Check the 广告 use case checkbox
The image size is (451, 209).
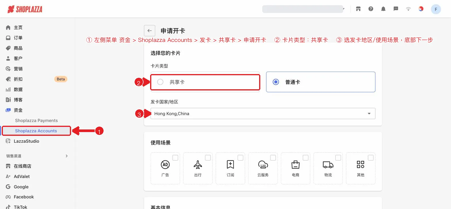coord(175,158)
